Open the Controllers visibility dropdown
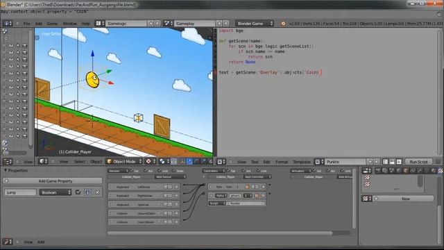This screenshot has height=250, width=444. coord(214,171)
